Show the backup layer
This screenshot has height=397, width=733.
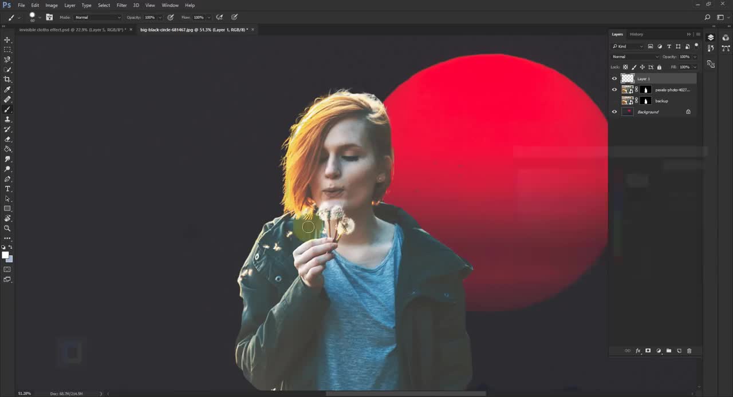pos(614,101)
